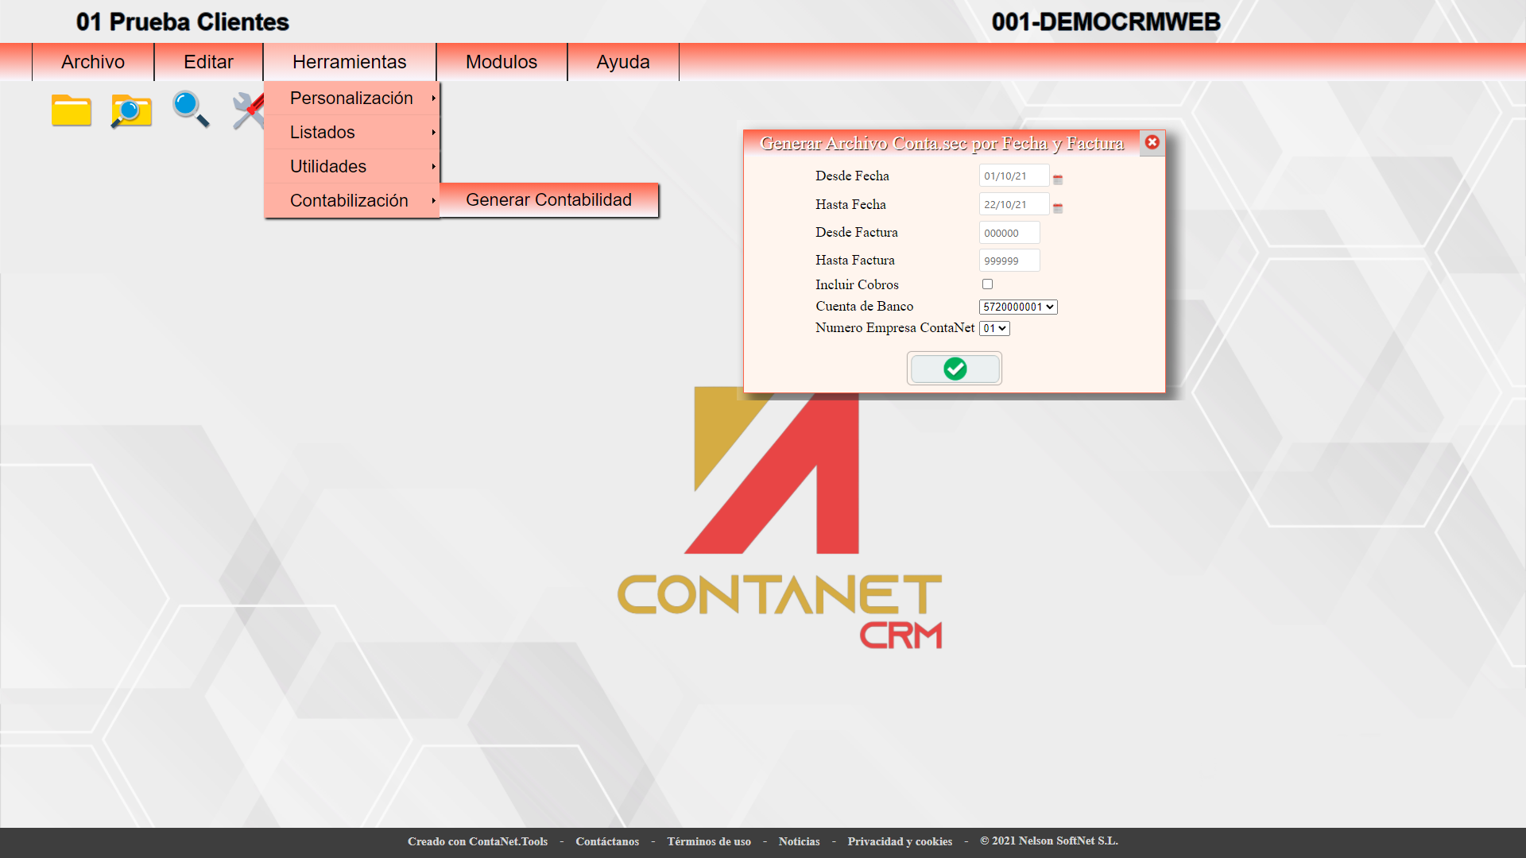Expand the Listados submenu
Image resolution: width=1526 pixels, height=858 pixels.
pyautogui.click(x=352, y=133)
